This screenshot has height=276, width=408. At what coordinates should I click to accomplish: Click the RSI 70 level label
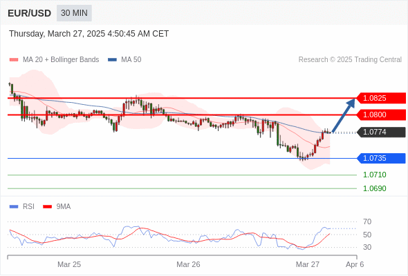tap(367, 221)
